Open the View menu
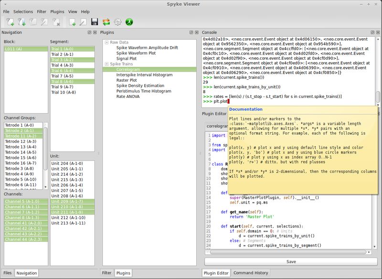Screen dimensions: 382x279 click(73, 11)
